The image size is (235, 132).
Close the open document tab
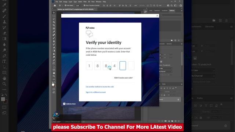click(96, 9)
